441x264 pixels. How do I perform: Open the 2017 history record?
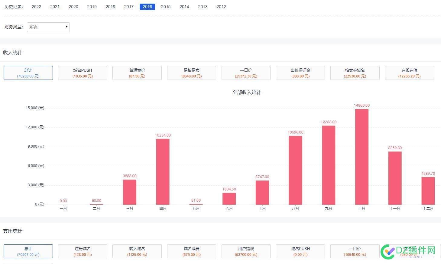pyautogui.click(x=129, y=7)
